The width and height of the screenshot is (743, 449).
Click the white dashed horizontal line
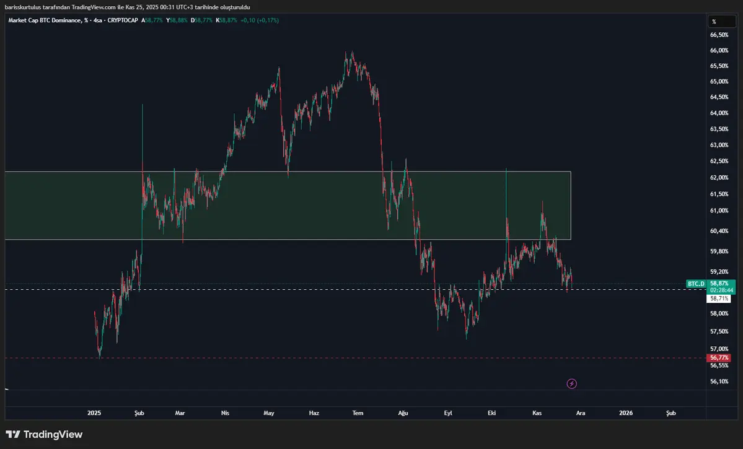356,289
